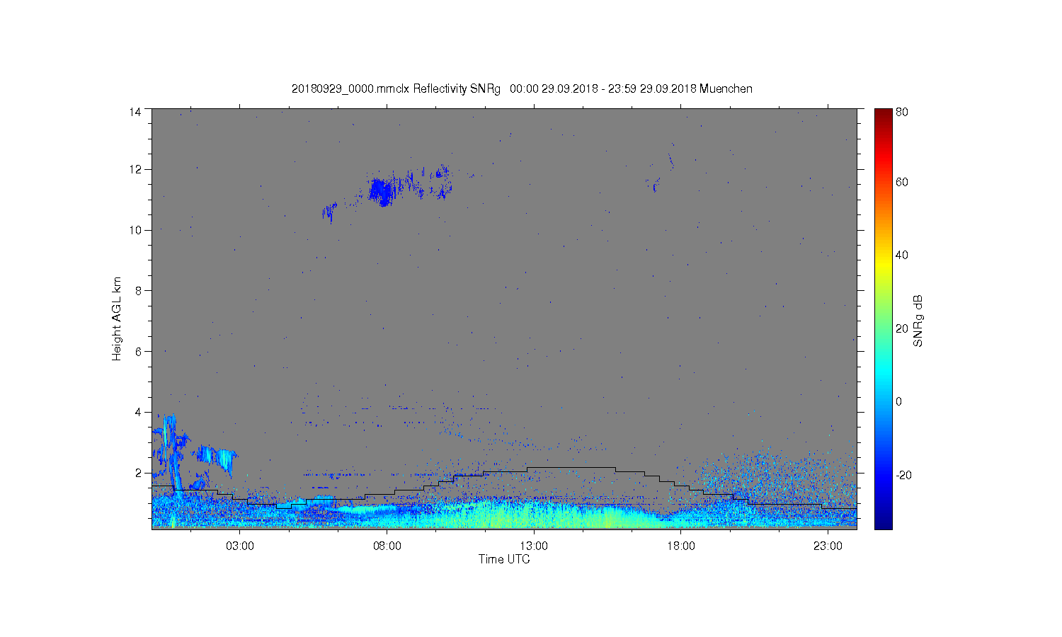The width and height of the screenshot is (1062, 637).
Task: Click the 'SNRg dB' colorbar label
Action: coord(918,321)
